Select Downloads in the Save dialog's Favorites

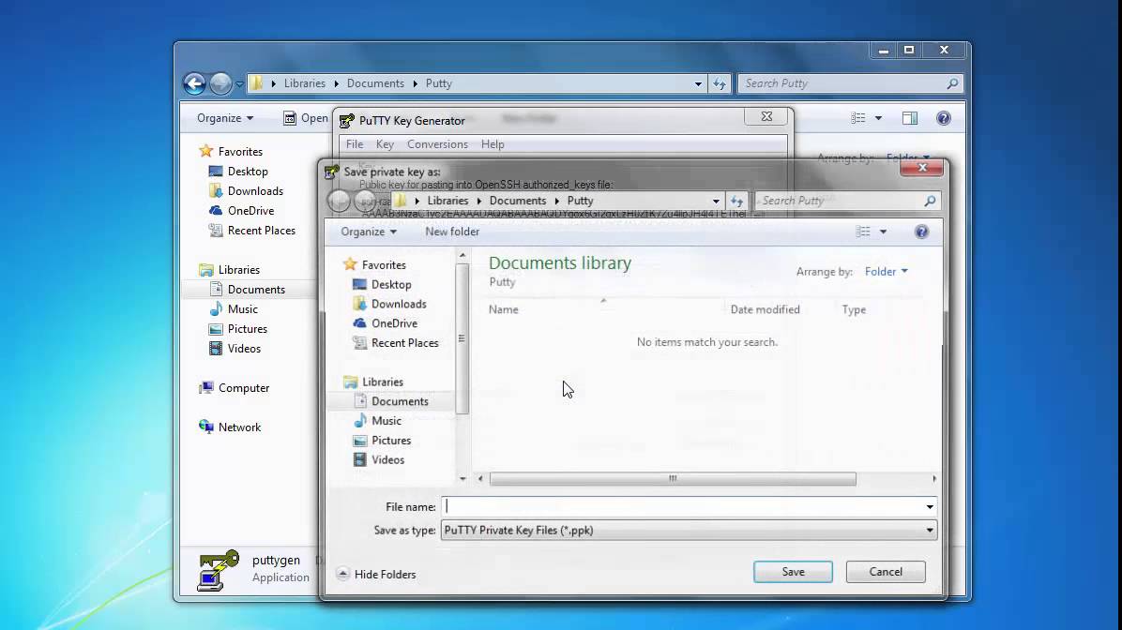[x=399, y=304]
